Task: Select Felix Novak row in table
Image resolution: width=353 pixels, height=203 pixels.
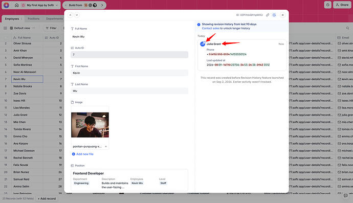Action: coord(20,165)
